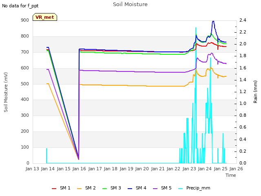Click the 200 left-axis tick label
This screenshot has width=261, height=196.
[x=25, y=131]
